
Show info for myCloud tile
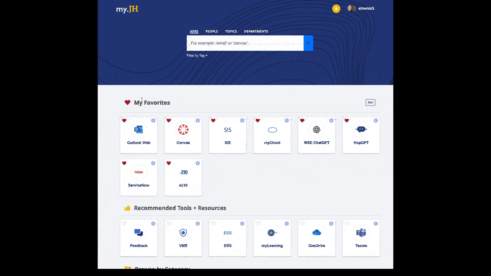pos(287,121)
